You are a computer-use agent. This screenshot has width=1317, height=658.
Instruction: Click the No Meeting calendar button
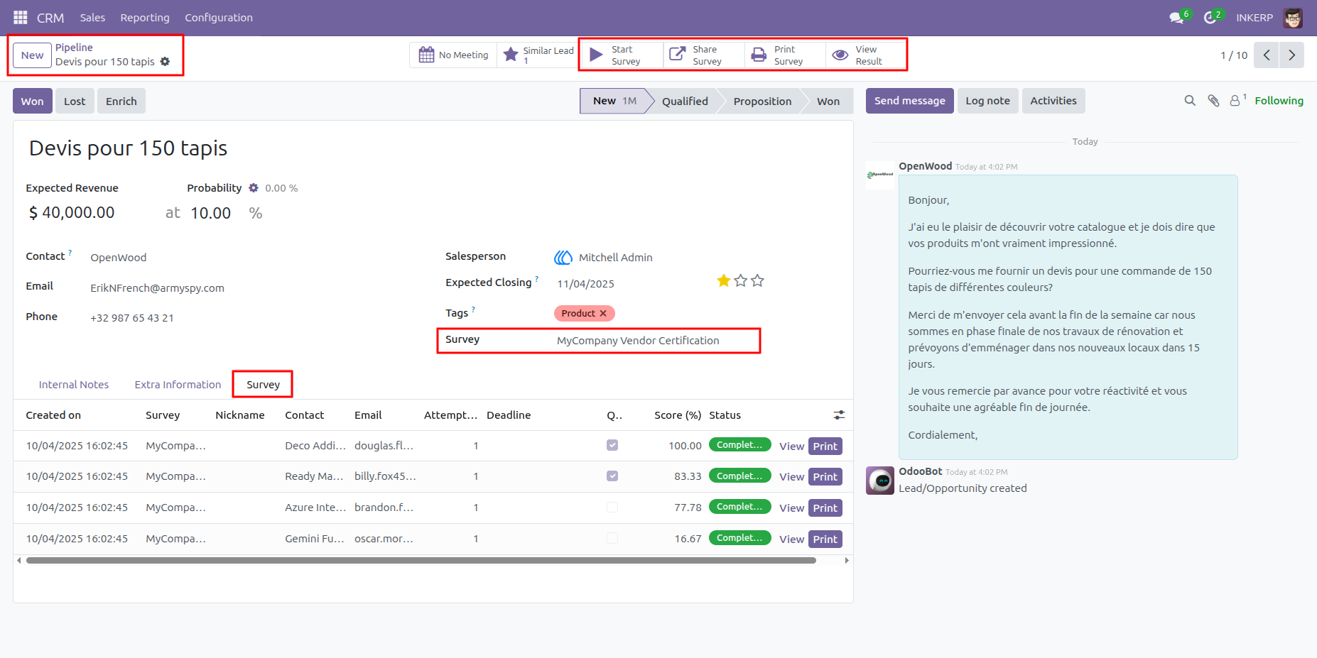pos(453,55)
